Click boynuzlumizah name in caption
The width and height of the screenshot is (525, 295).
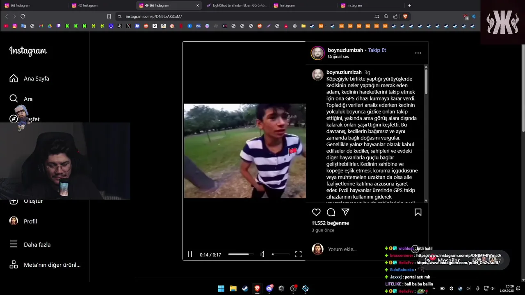(x=344, y=72)
